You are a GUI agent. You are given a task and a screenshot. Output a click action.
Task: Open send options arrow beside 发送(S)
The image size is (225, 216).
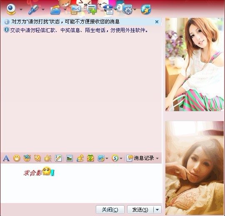[x=157, y=210]
